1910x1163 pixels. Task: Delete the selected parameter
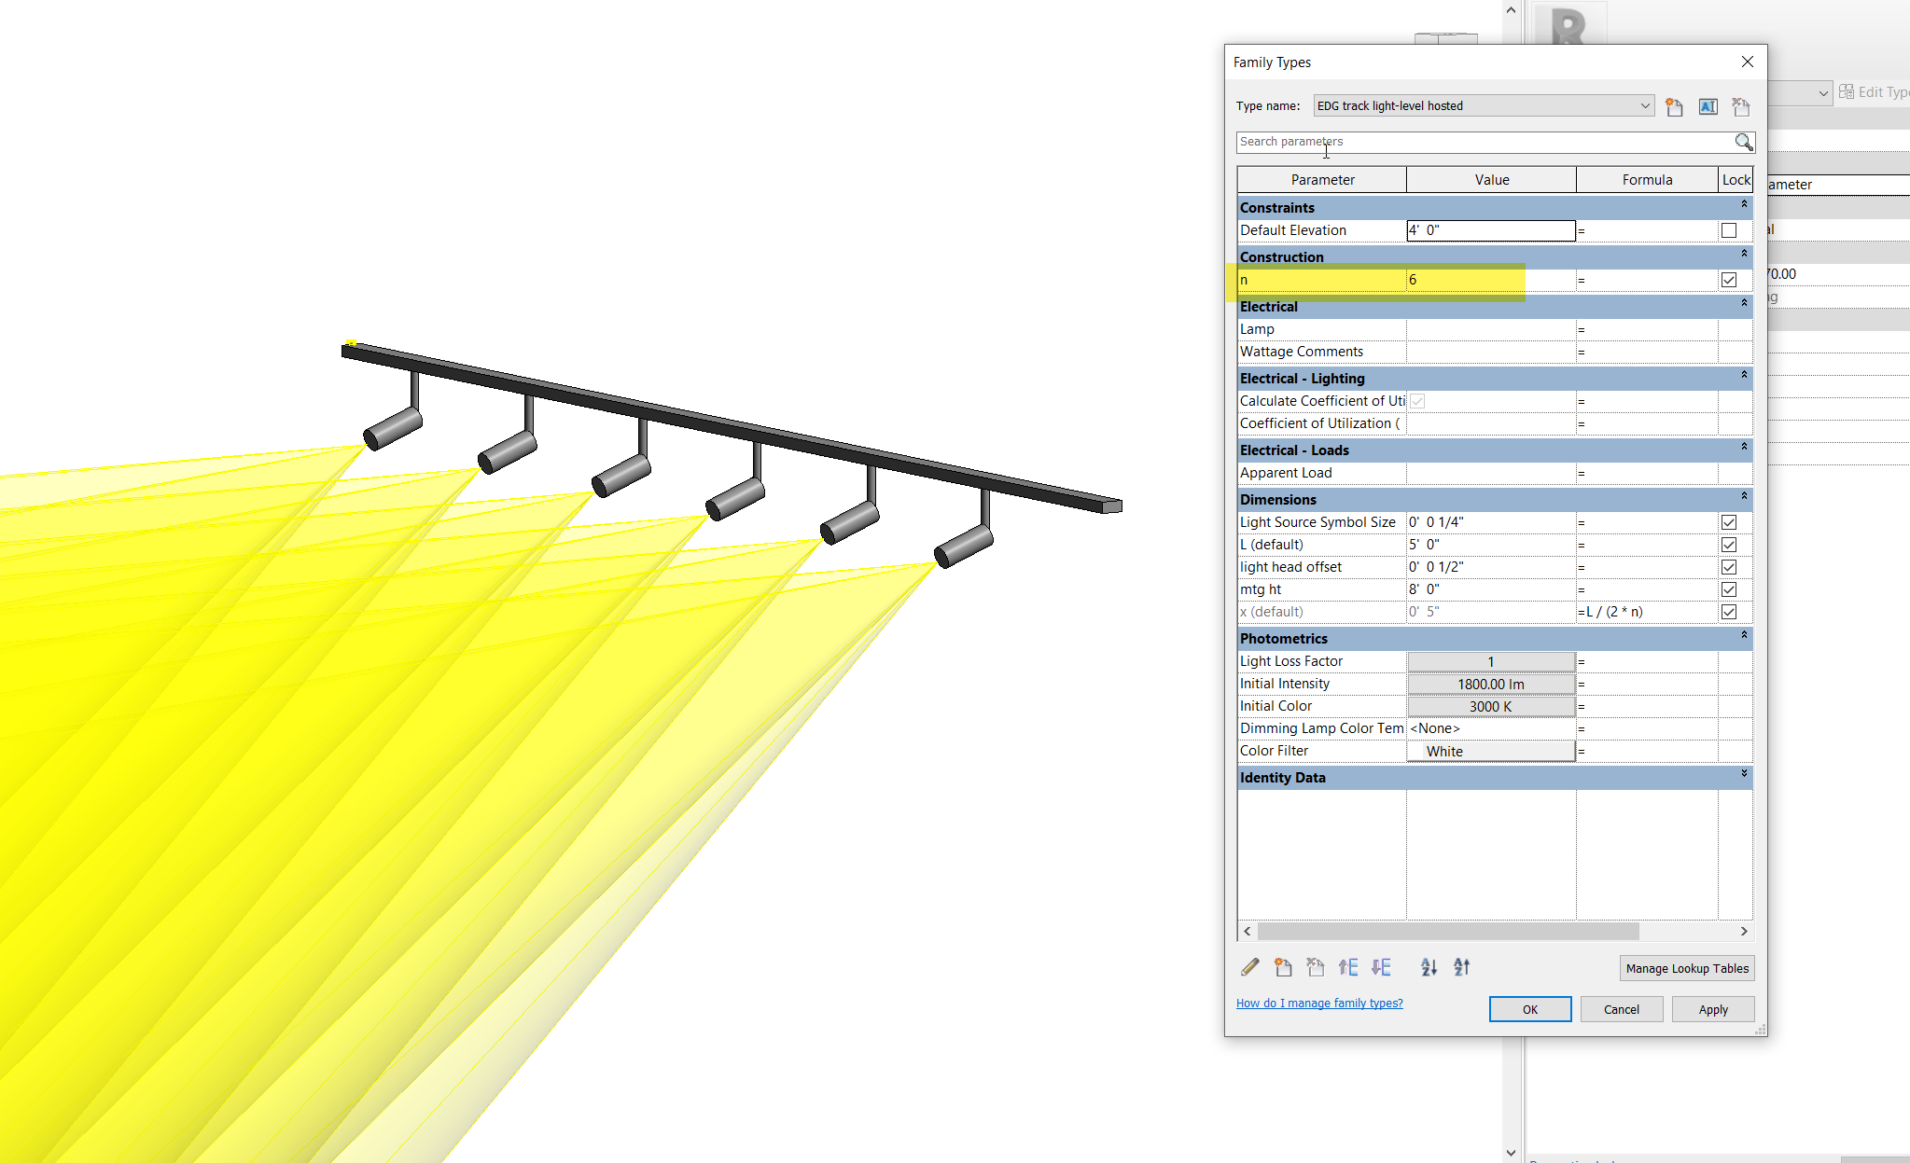coord(1316,967)
